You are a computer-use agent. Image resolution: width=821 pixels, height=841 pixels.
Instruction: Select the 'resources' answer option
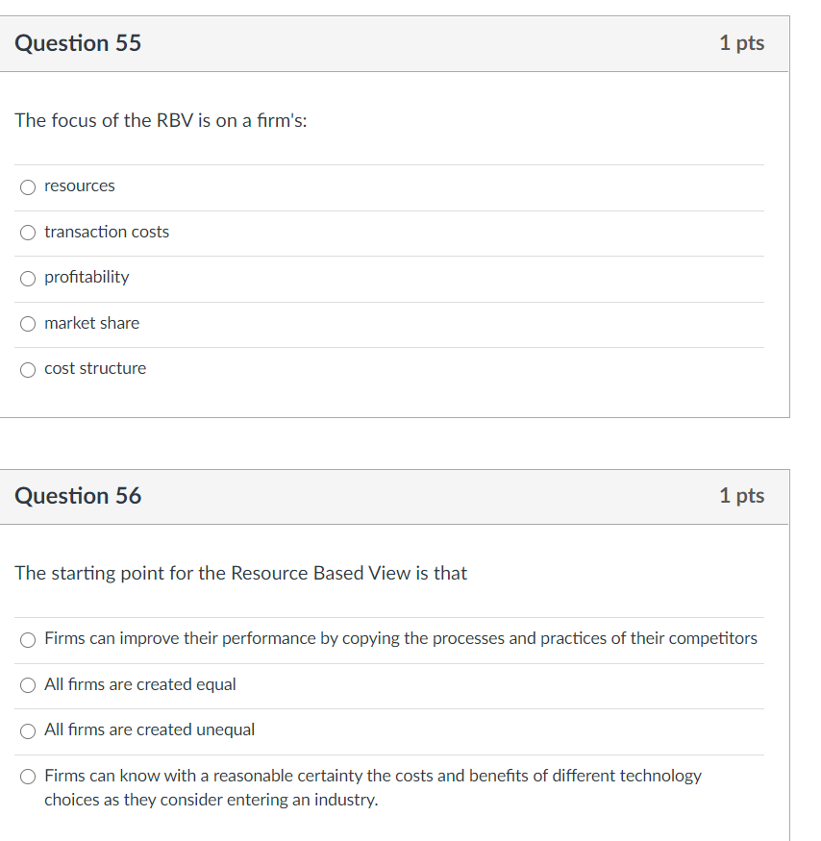coord(28,186)
